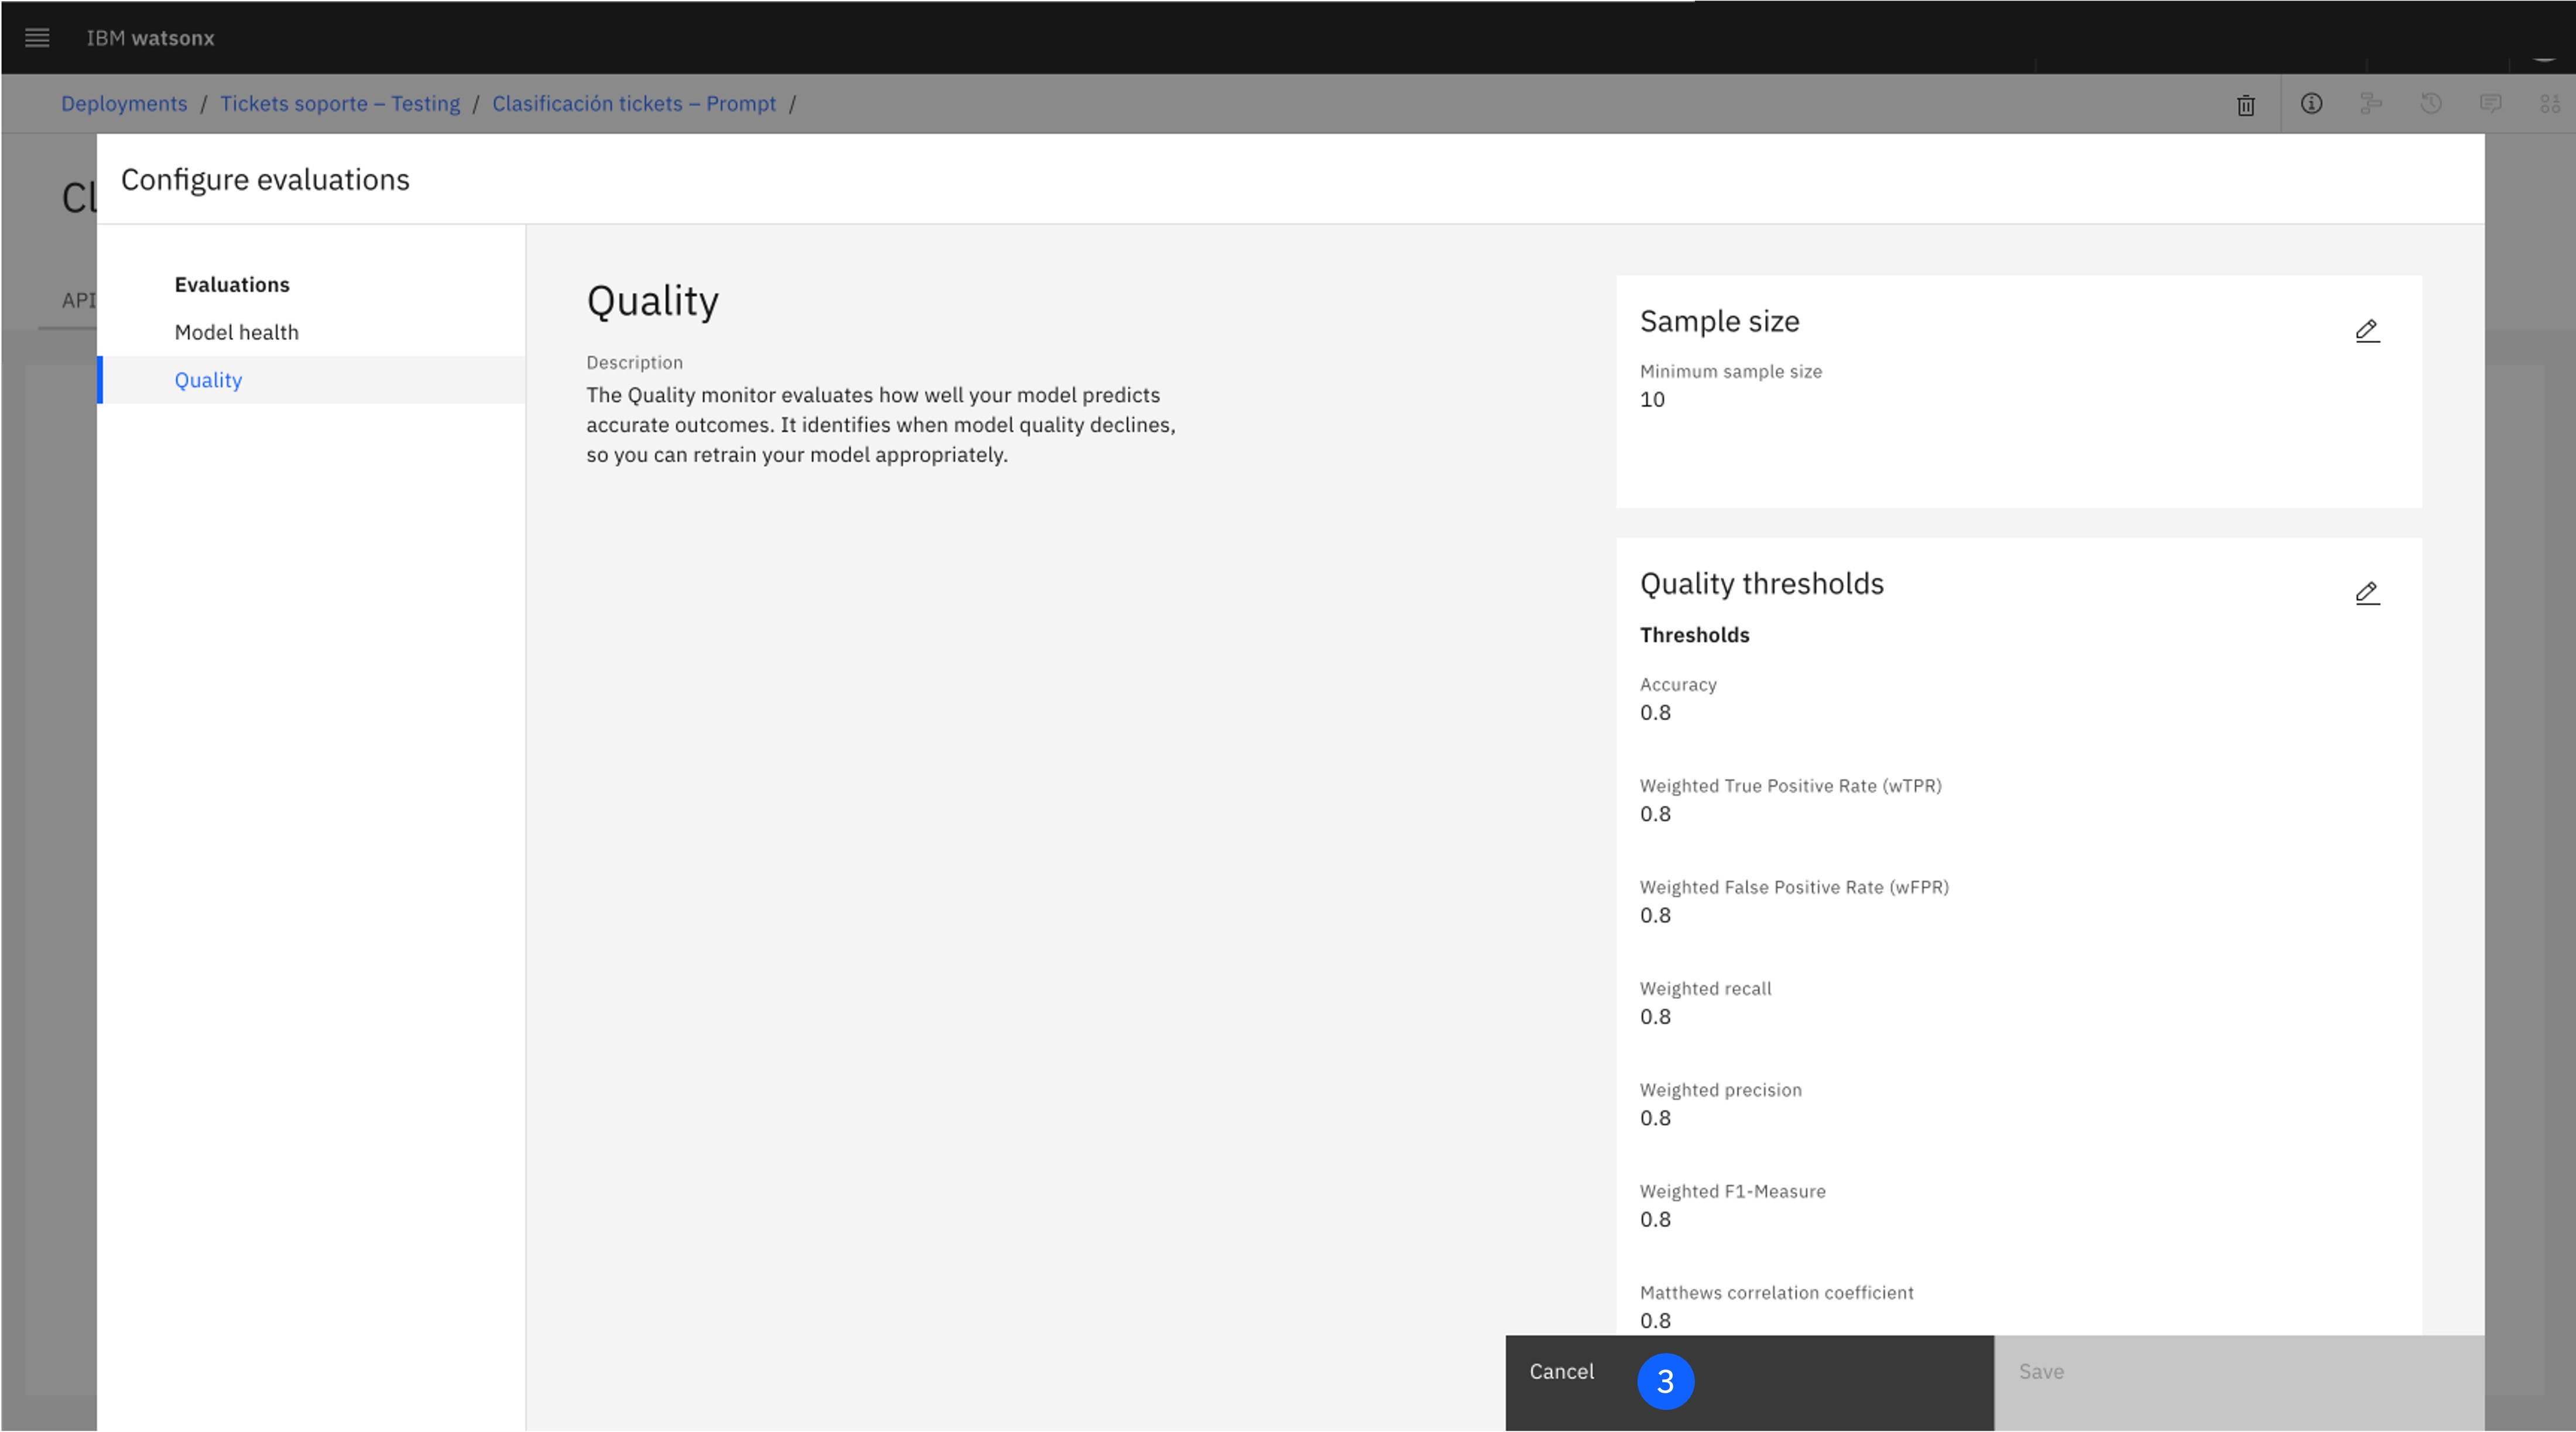Image resolution: width=2576 pixels, height=1432 pixels.
Task: Click the Evaluations section heading
Action: tap(232, 285)
